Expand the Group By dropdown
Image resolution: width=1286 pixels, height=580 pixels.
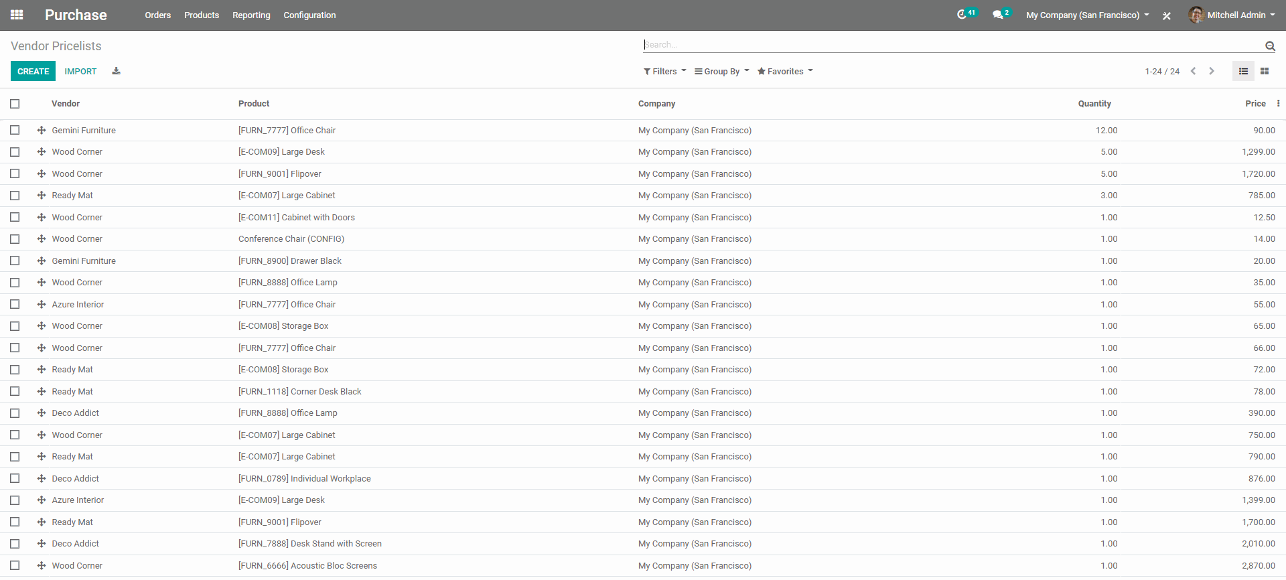tap(721, 71)
